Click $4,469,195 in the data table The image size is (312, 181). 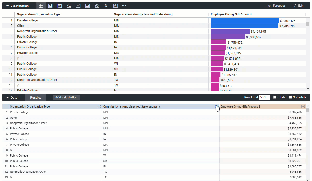coord(295,123)
